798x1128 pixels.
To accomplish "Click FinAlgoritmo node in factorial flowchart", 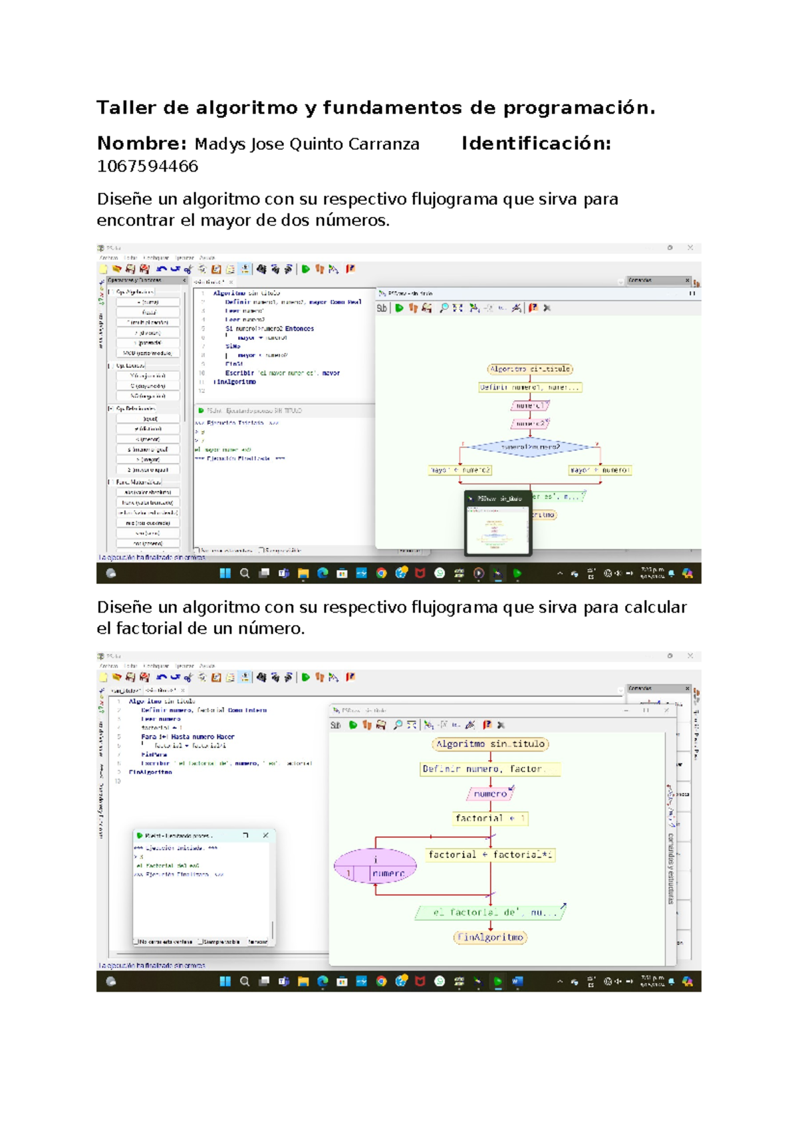I will pos(490,937).
